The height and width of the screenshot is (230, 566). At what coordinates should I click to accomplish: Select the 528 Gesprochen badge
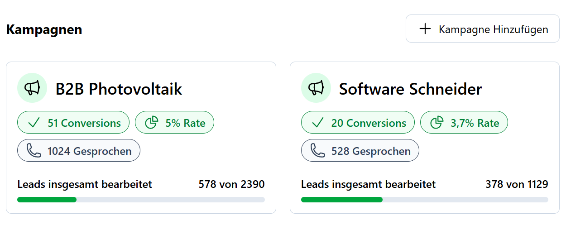360,150
